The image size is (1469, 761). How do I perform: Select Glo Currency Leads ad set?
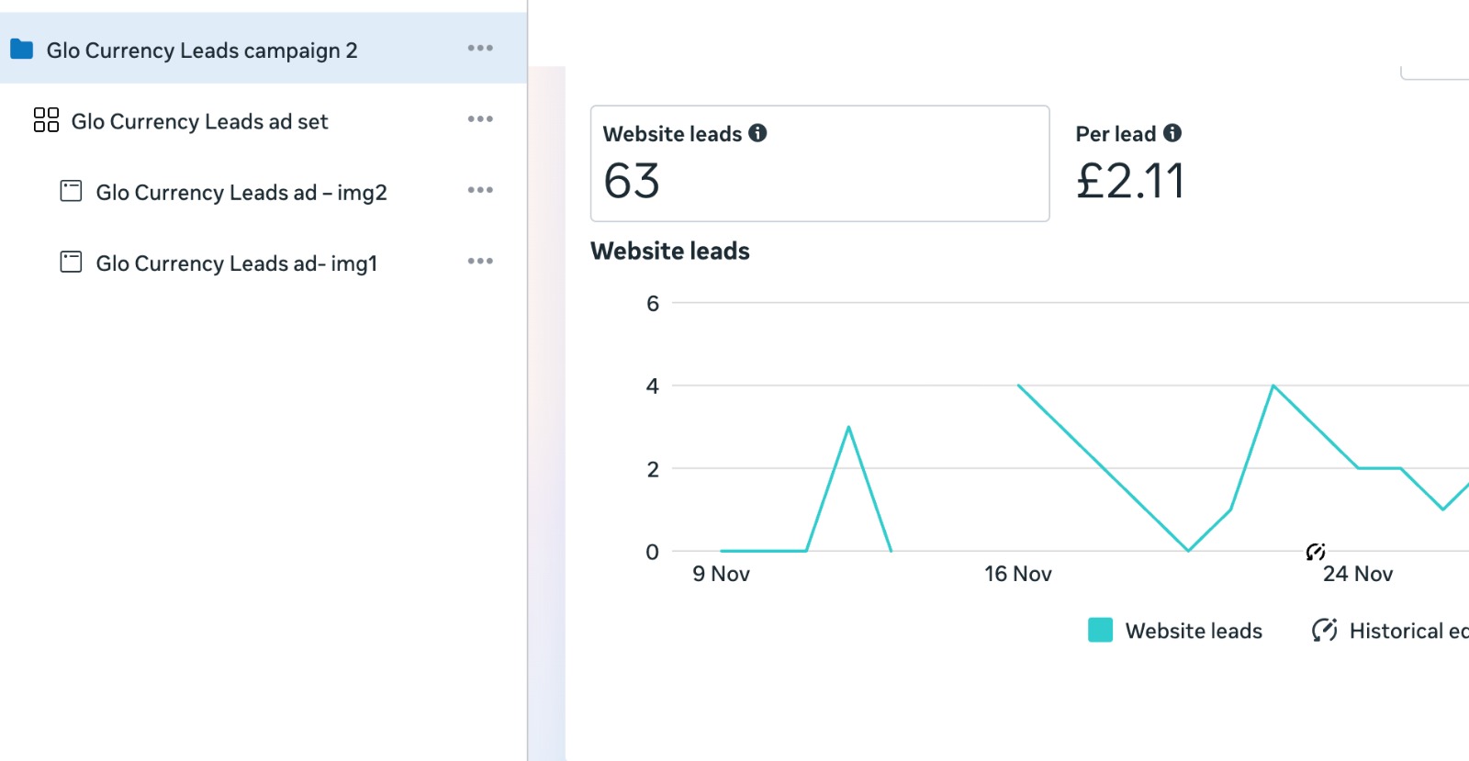pyautogui.click(x=199, y=121)
